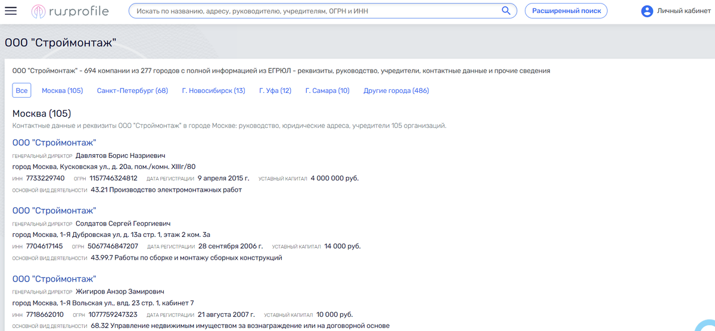
Task: Open the hamburger menu icon
Action: (11, 11)
